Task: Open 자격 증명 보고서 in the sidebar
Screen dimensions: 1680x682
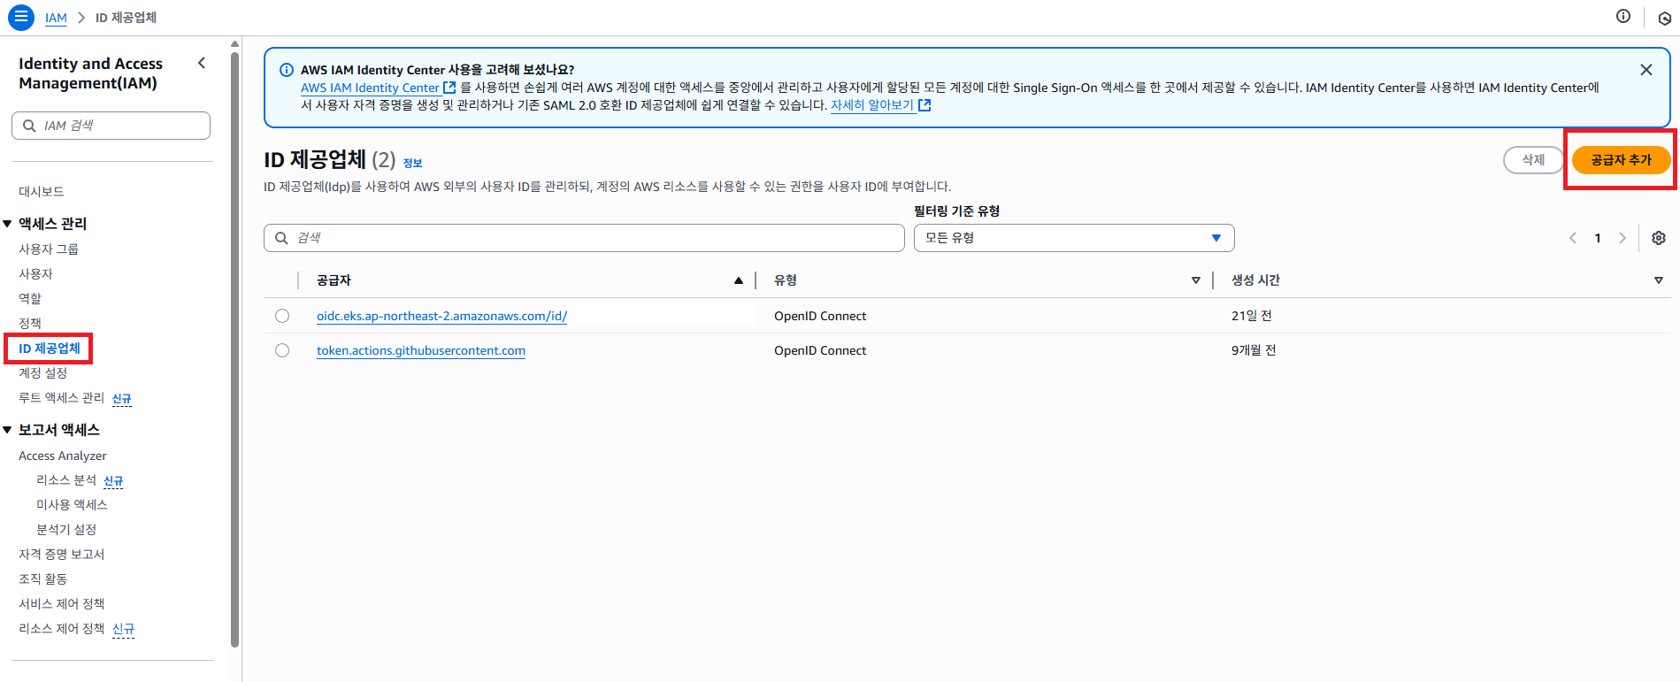Action: click(x=62, y=554)
